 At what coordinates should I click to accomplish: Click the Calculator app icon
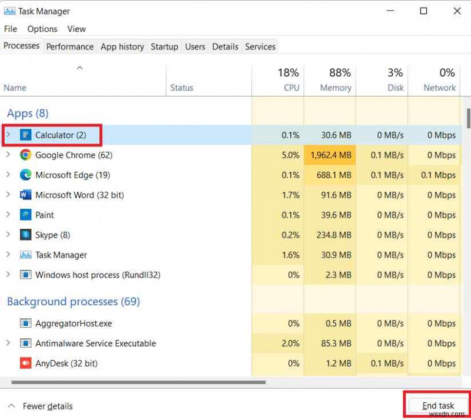[26, 135]
